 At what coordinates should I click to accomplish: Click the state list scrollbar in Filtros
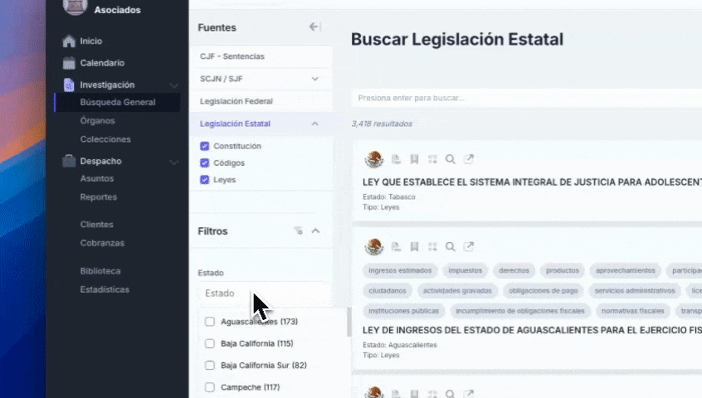(x=349, y=322)
